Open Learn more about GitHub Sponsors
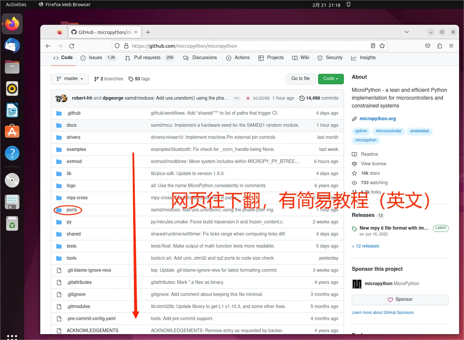Viewport: 464px width, 340px height. pyautogui.click(x=383, y=313)
